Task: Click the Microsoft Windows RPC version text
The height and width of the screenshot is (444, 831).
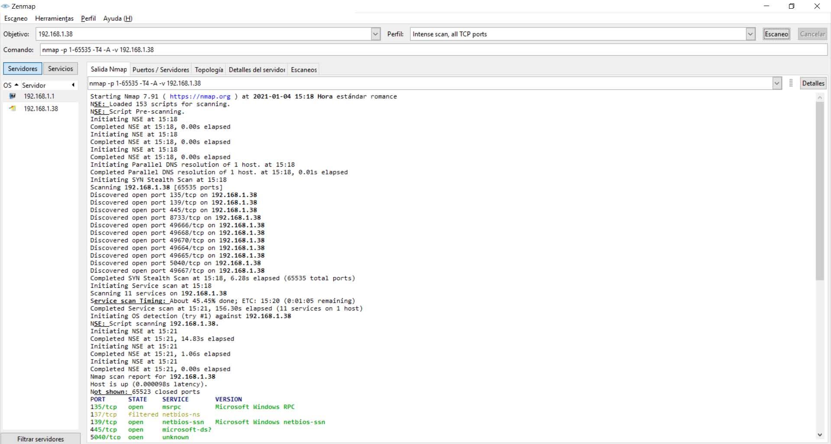Action: [255, 407]
